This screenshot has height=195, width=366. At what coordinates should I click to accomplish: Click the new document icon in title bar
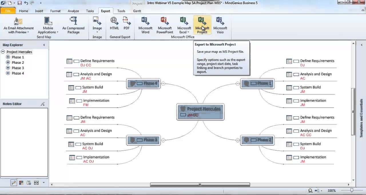coord(10,3)
